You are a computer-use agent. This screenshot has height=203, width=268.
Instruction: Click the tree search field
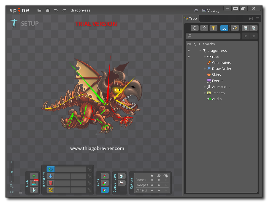tap(213, 36)
